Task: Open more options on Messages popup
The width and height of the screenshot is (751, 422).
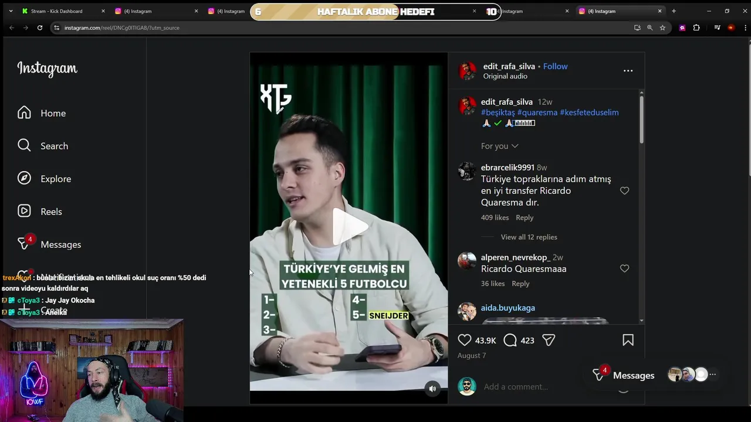Action: (x=712, y=375)
